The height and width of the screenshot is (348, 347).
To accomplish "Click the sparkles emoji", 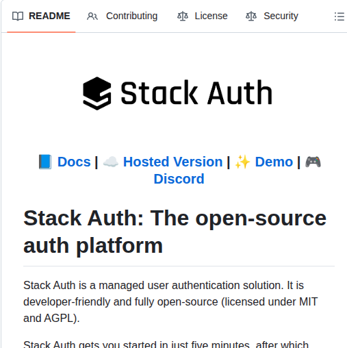I will click(x=242, y=162).
